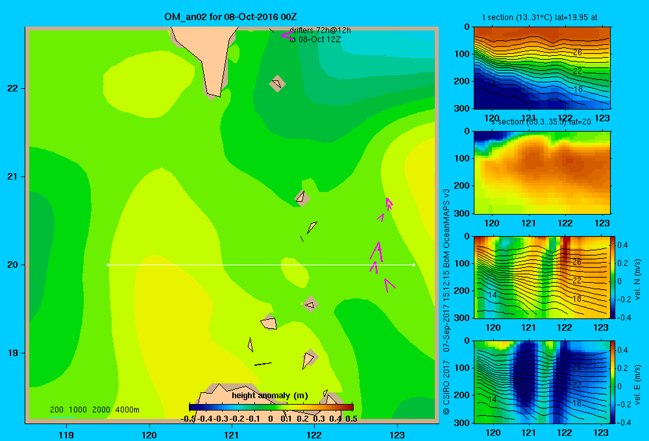Click the 'vel. E (m/s)' axis label

click(637, 384)
